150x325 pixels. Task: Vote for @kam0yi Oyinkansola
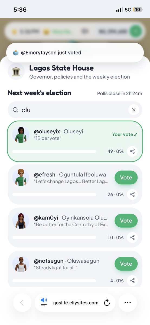(x=126, y=221)
